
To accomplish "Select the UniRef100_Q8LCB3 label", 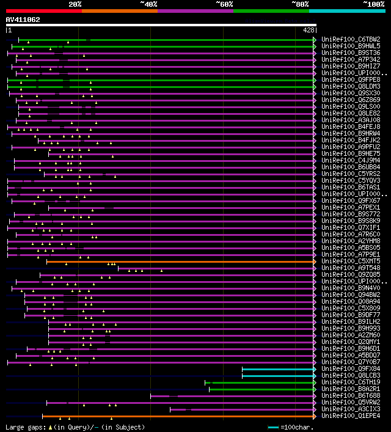I will (x=351, y=376).
